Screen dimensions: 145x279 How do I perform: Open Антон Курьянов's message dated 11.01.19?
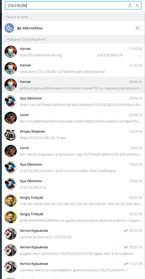[73, 267]
